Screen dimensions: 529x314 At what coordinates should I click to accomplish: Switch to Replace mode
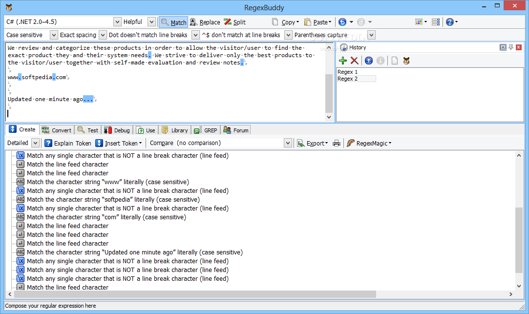point(205,22)
